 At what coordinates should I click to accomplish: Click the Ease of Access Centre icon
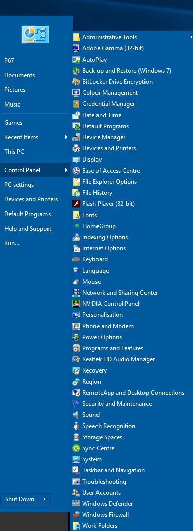coord(76,171)
